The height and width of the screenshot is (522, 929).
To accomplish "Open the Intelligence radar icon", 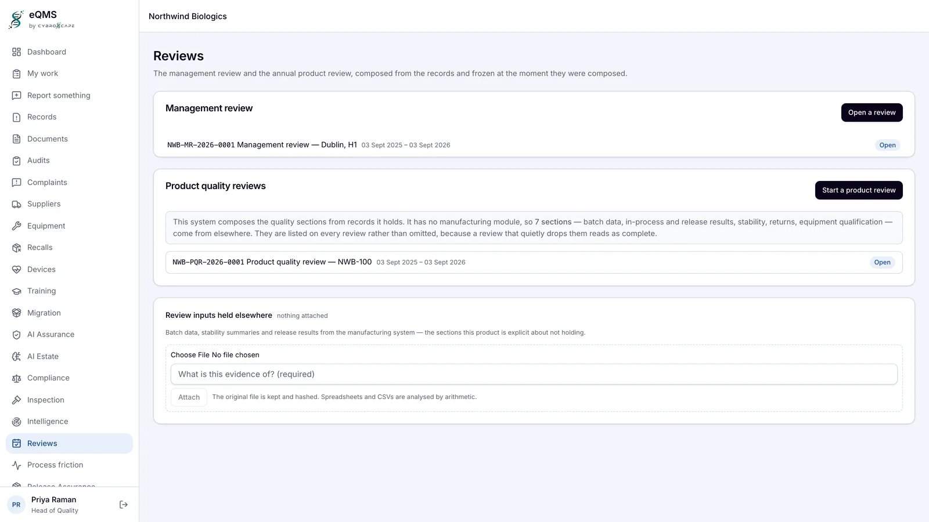I will pyautogui.click(x=16, y=422).
